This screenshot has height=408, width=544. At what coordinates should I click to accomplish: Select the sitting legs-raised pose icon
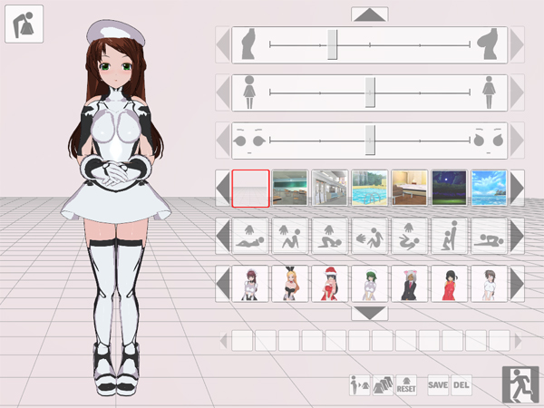coord(290,236)
